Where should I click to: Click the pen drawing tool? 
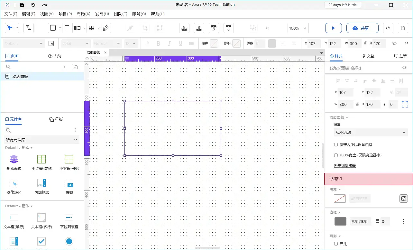tap(106, 28)
